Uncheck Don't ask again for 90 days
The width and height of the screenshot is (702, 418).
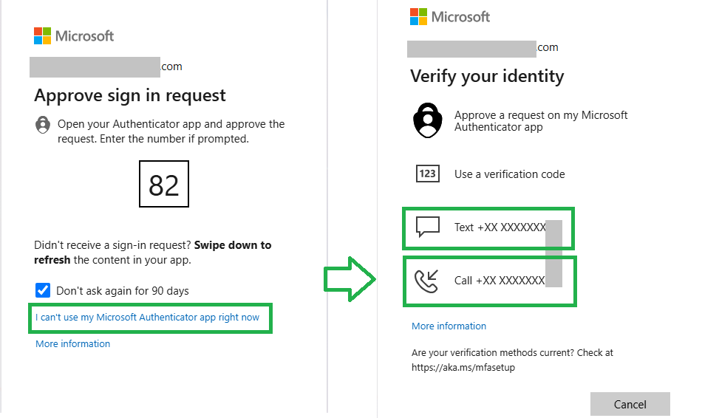[43, 290]
